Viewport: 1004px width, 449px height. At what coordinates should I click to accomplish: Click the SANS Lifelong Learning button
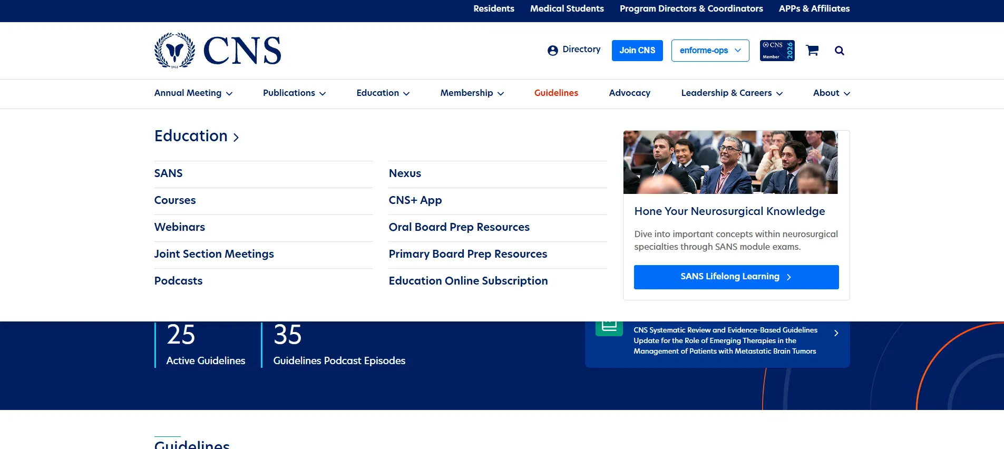click(x=736, y=277)
